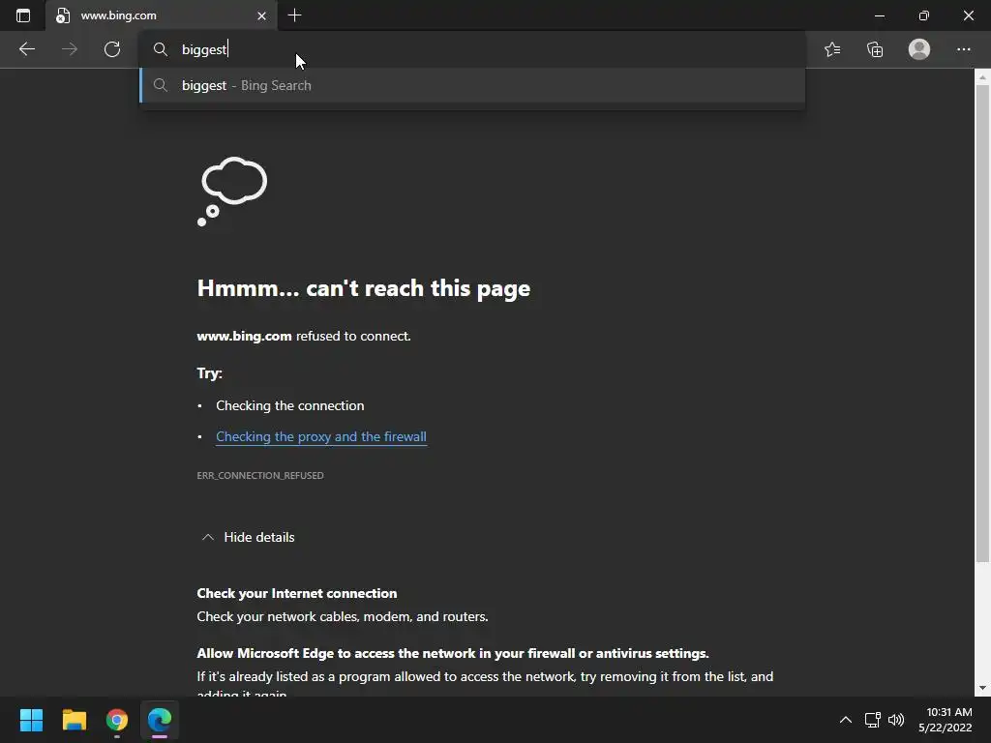Open the tab actions menu icon
Image resolution: width=991 pixels, height=743 pixels.
point(23,15)
